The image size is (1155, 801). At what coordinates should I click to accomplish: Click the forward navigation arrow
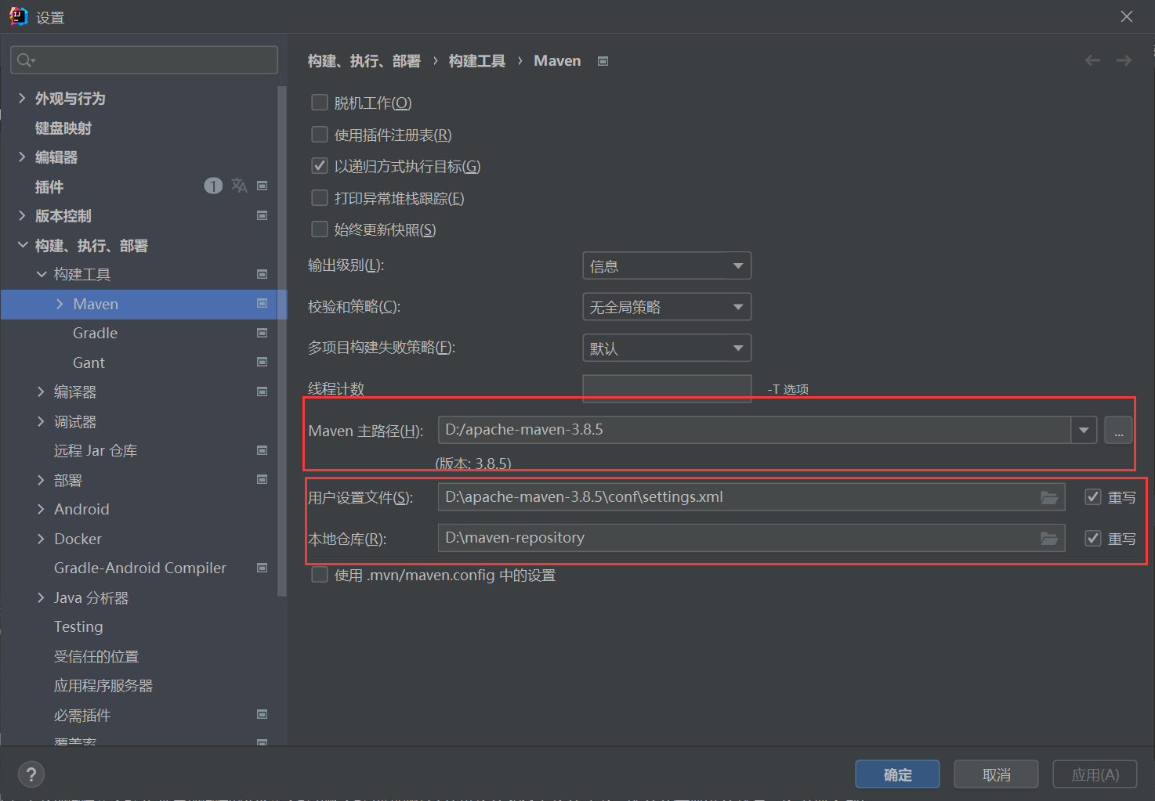[x=1124, y=60]
